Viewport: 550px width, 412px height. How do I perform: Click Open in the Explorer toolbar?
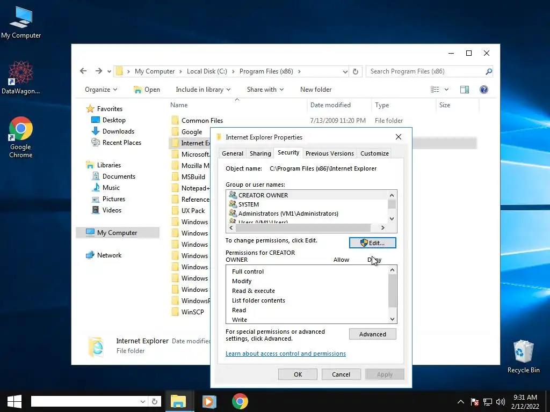pyautogui.click(x=147, y=90)
